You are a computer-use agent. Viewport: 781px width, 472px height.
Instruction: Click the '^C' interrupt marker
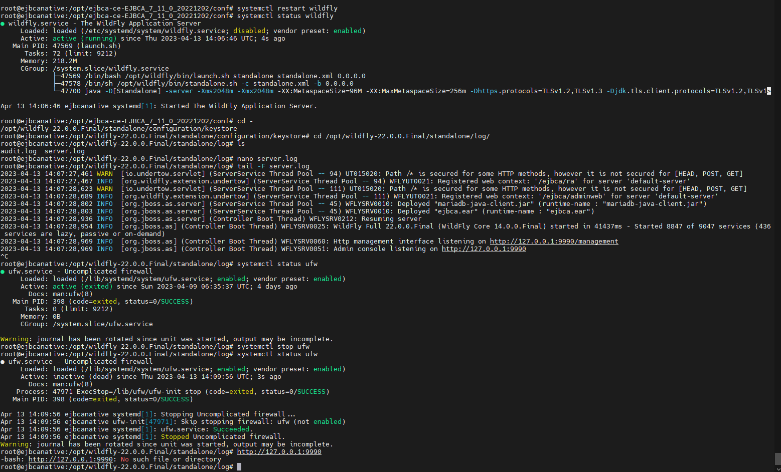5,257
